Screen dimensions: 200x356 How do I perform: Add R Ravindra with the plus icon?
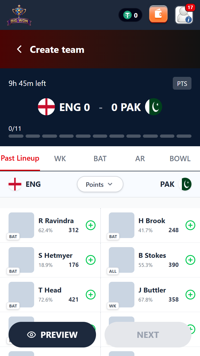(x=91, y=225)
